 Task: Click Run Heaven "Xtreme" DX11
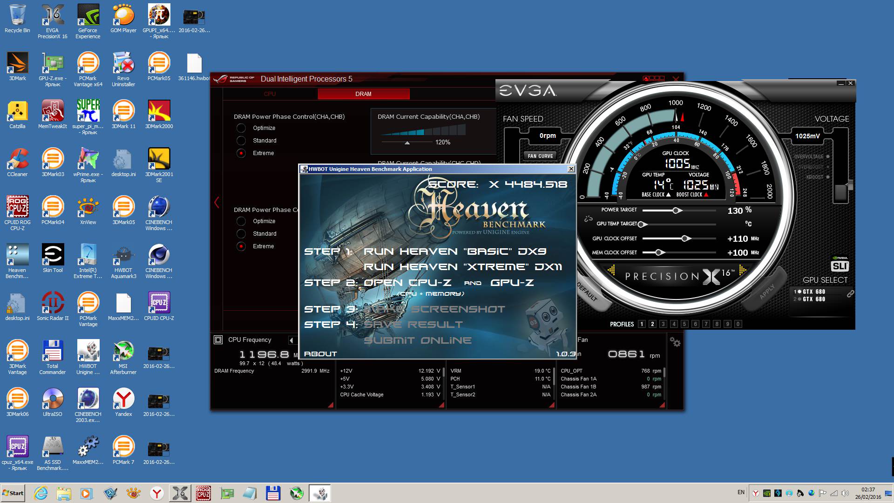(463, 267)
